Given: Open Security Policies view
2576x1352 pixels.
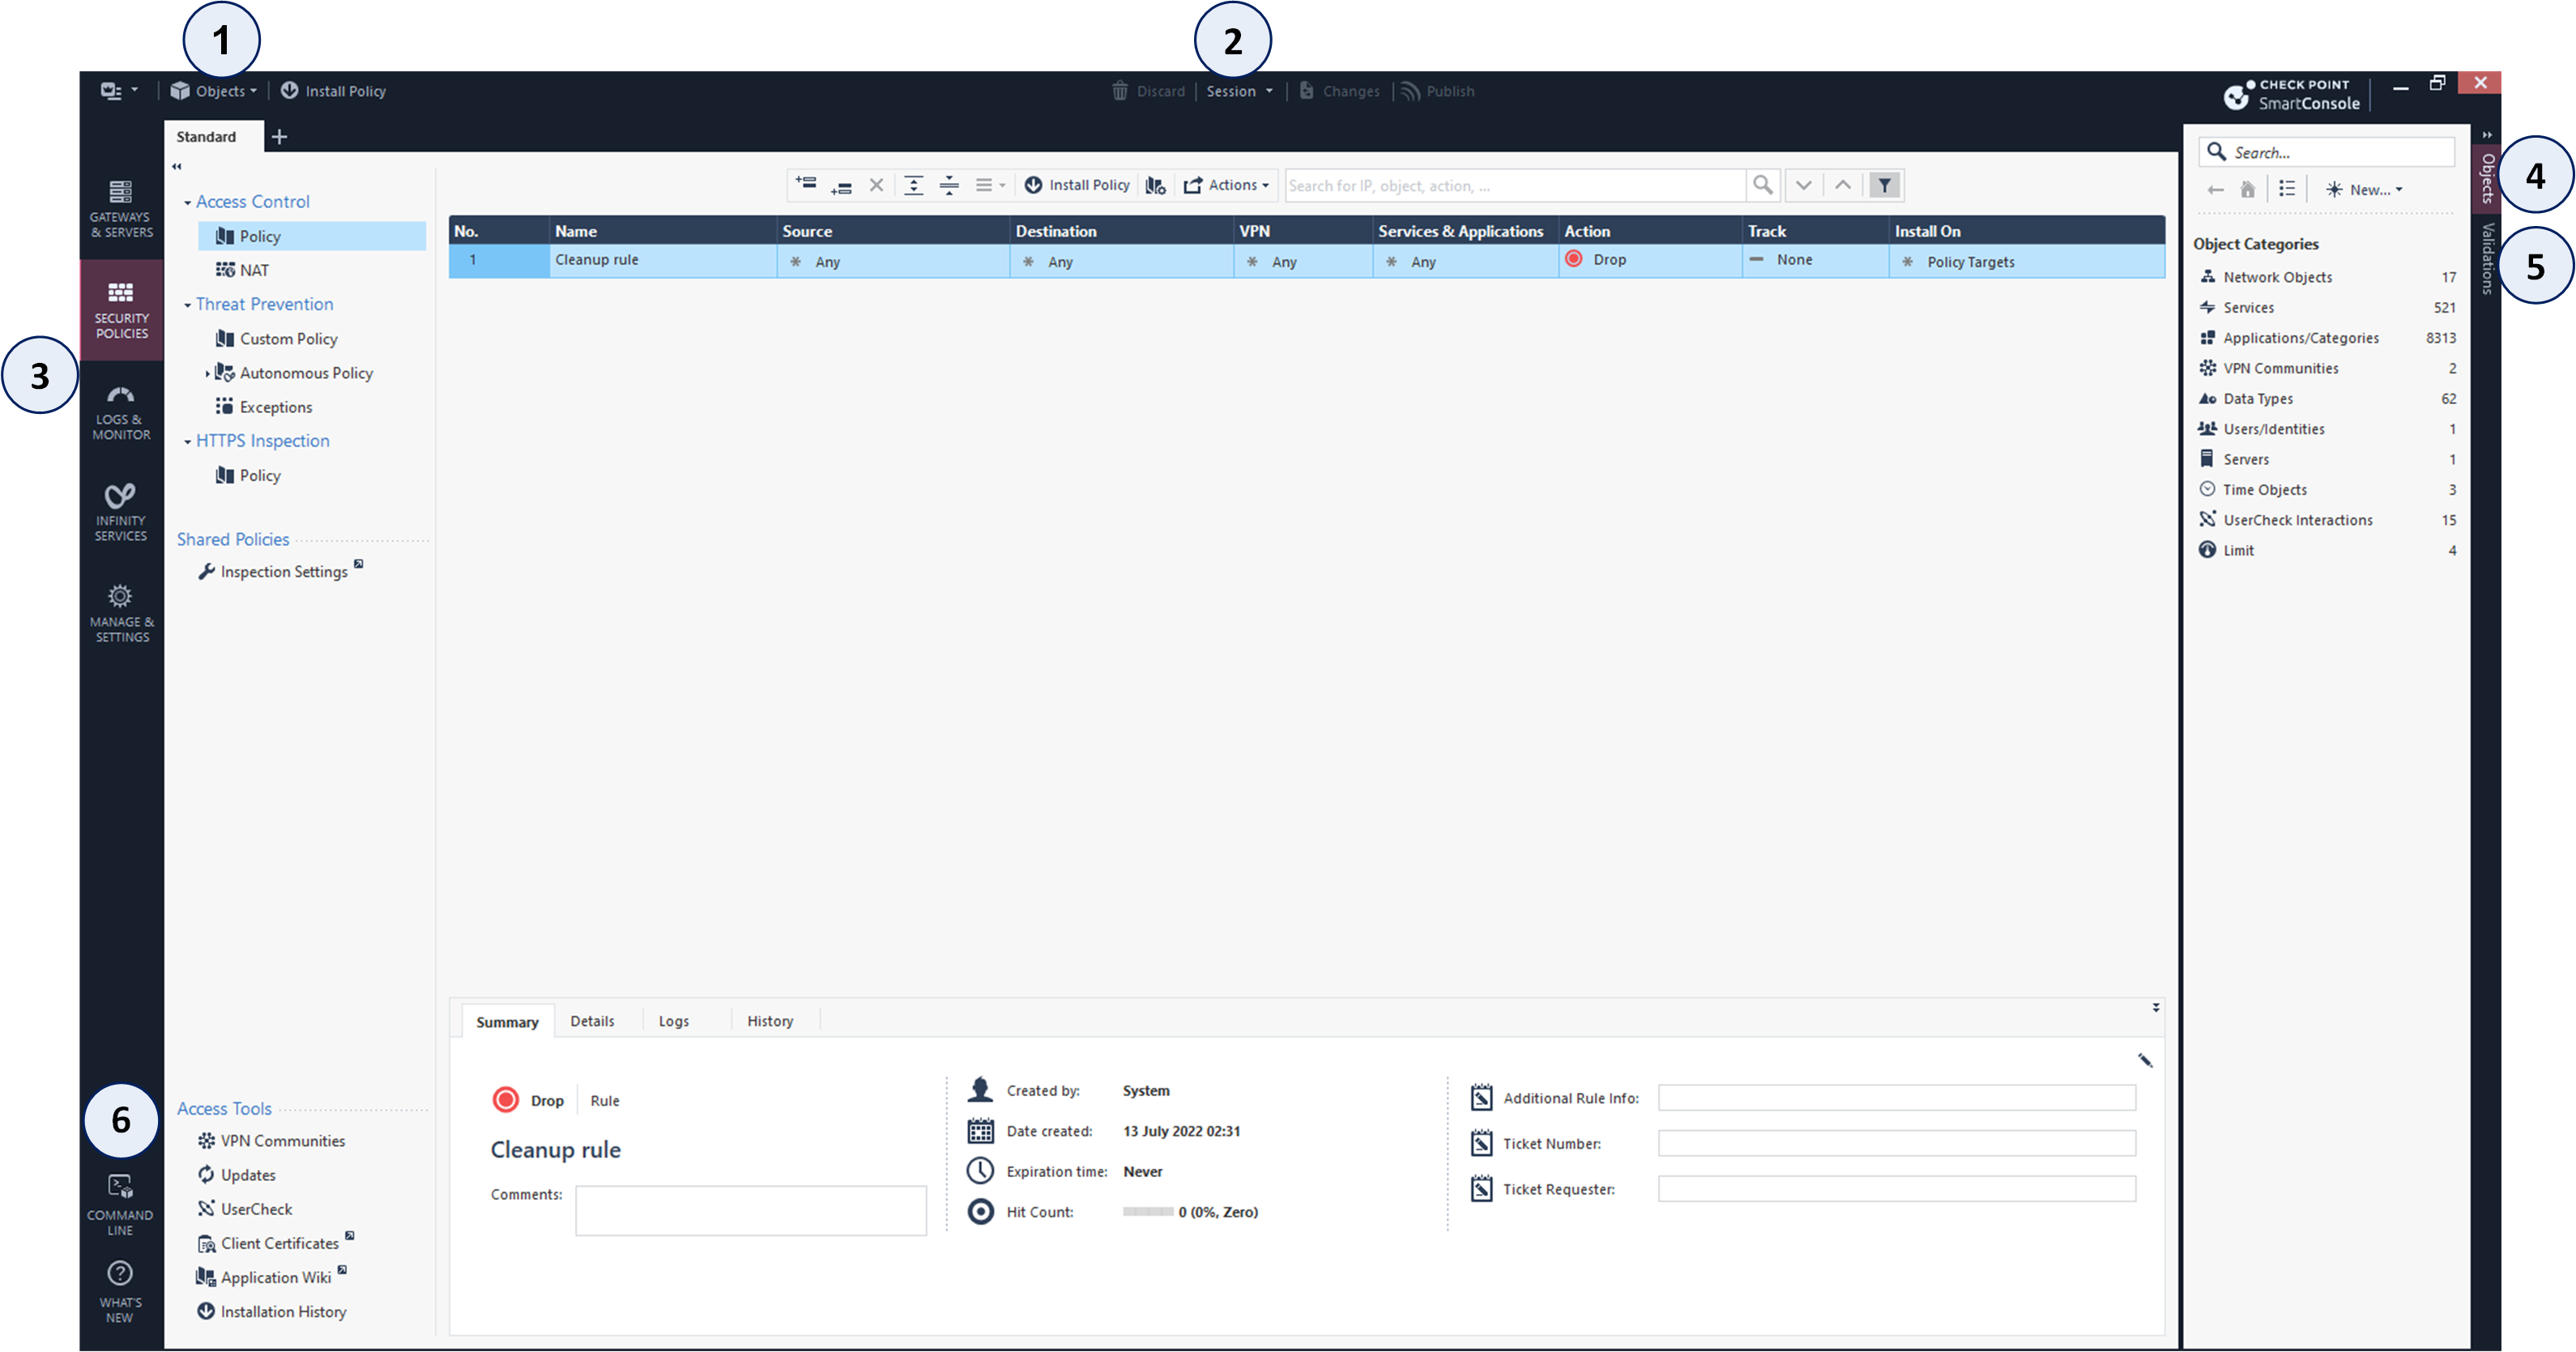Looking at the screenshot, I should (x=121, y=309).
